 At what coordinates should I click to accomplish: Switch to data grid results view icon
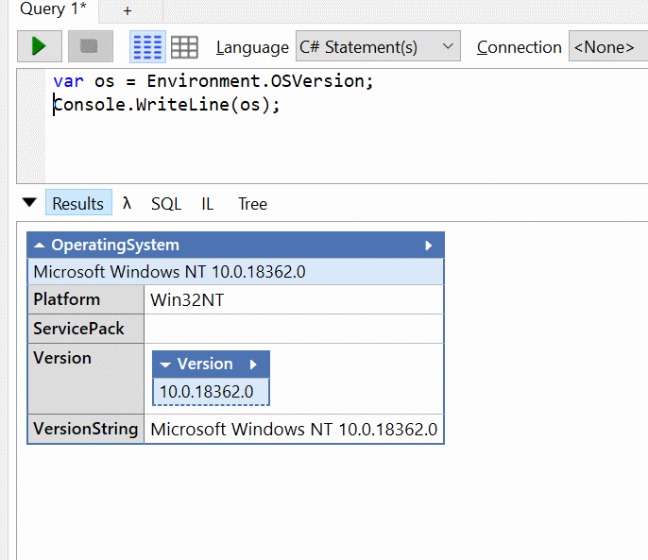pyautogui.click(x=184, y=46)
